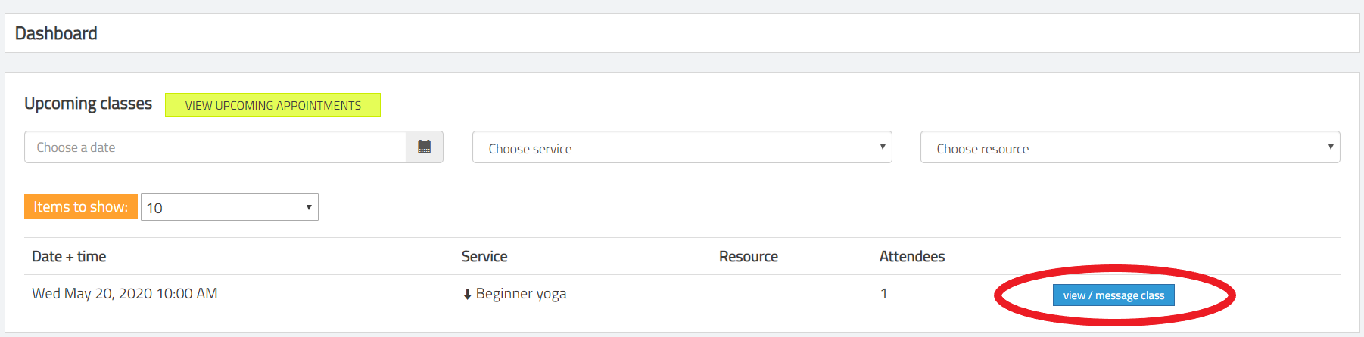The width and height of the screenshot is (1364, 337).
Task: Open the Choose service dropdown
Action: pyautogui.click(x=682, y=147)
